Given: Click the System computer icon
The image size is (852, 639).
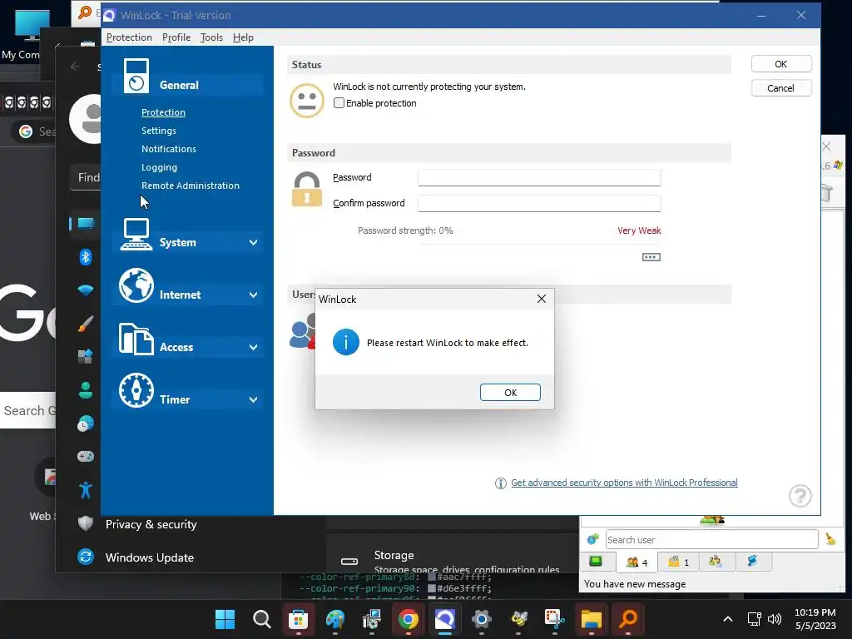Looking at the screenshot, I should click(136, 234).
